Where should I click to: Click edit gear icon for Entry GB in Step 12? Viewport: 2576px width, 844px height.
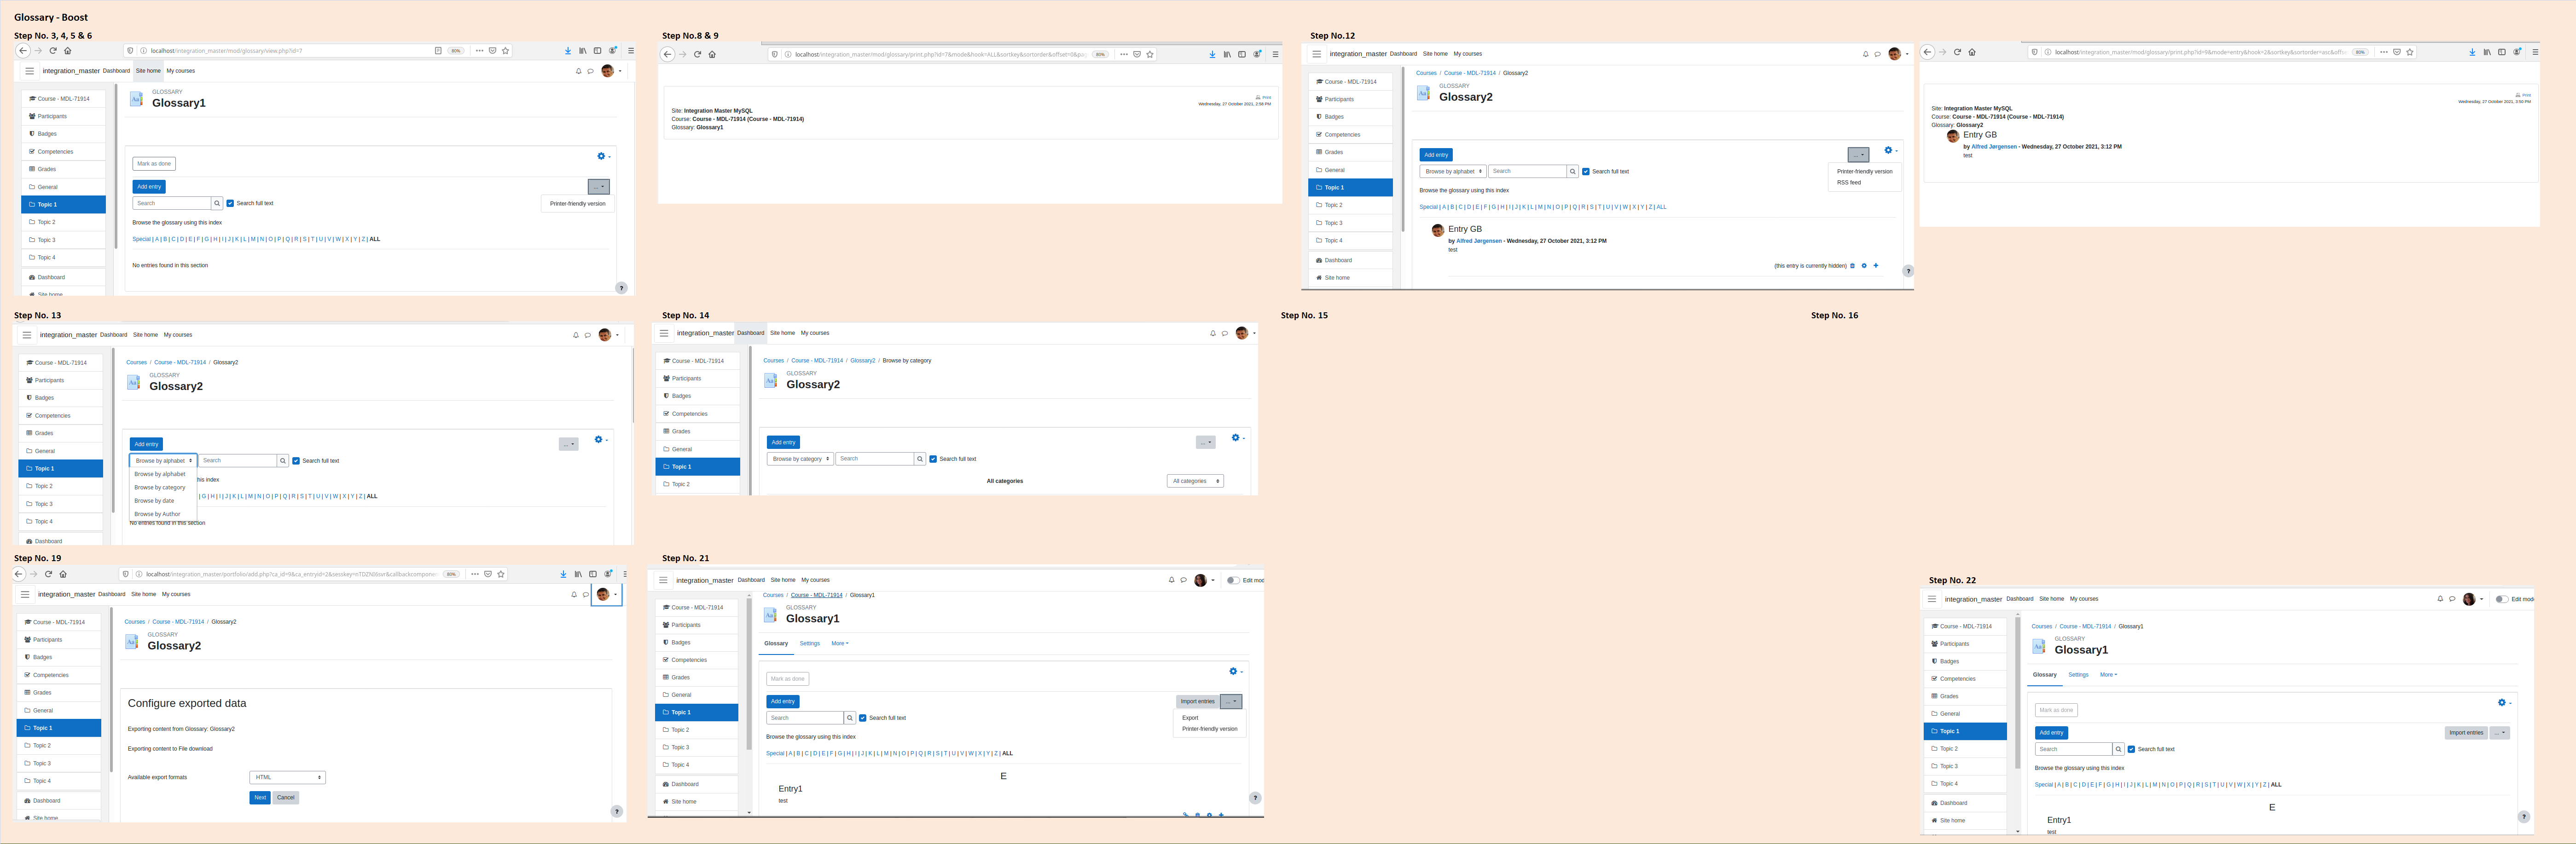[1864, 266]
